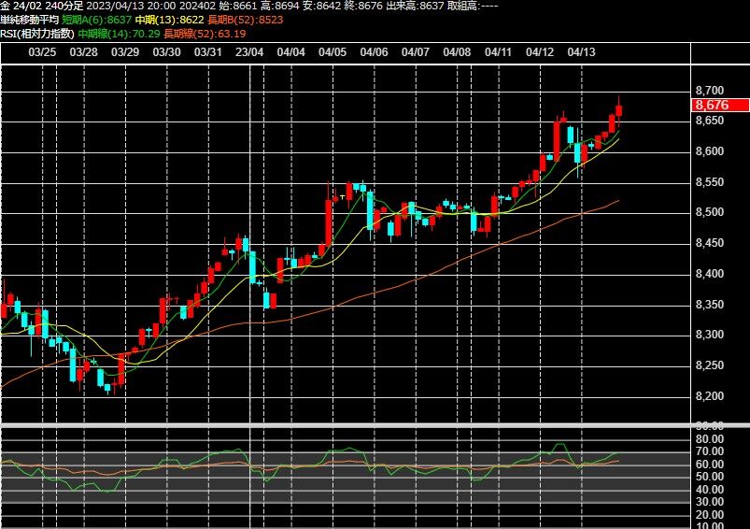
Task: Select the 03/30 date label
Action: [x=166, y=52]
